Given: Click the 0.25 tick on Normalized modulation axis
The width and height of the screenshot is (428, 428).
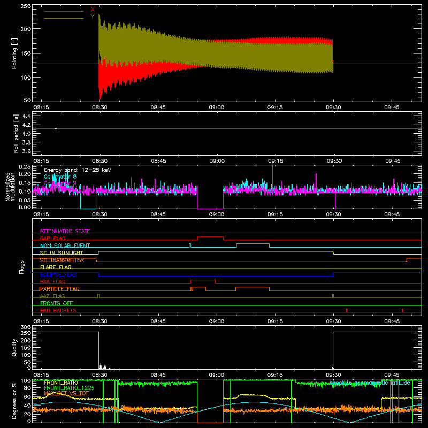Looking at the screenshot, I should pos(25,167).
